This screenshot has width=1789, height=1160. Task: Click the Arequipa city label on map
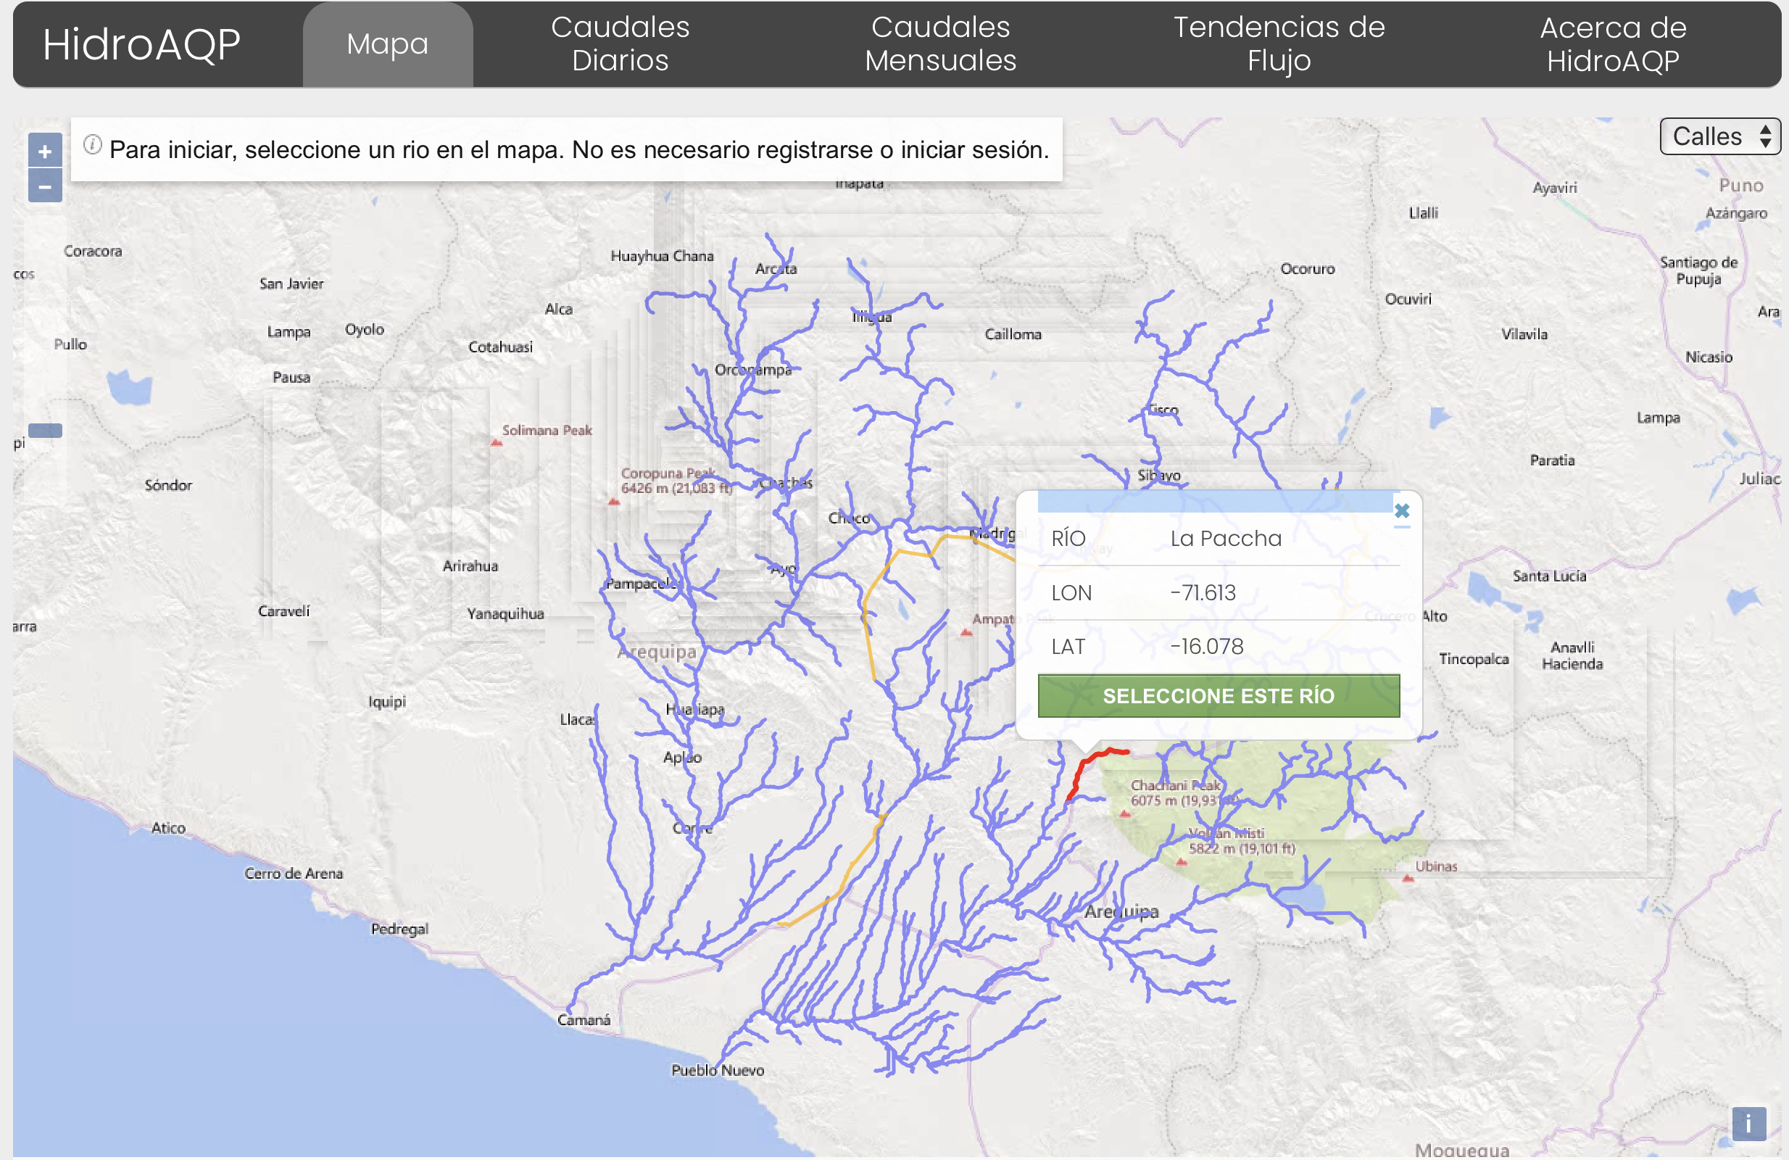[x=1121, y=912]
